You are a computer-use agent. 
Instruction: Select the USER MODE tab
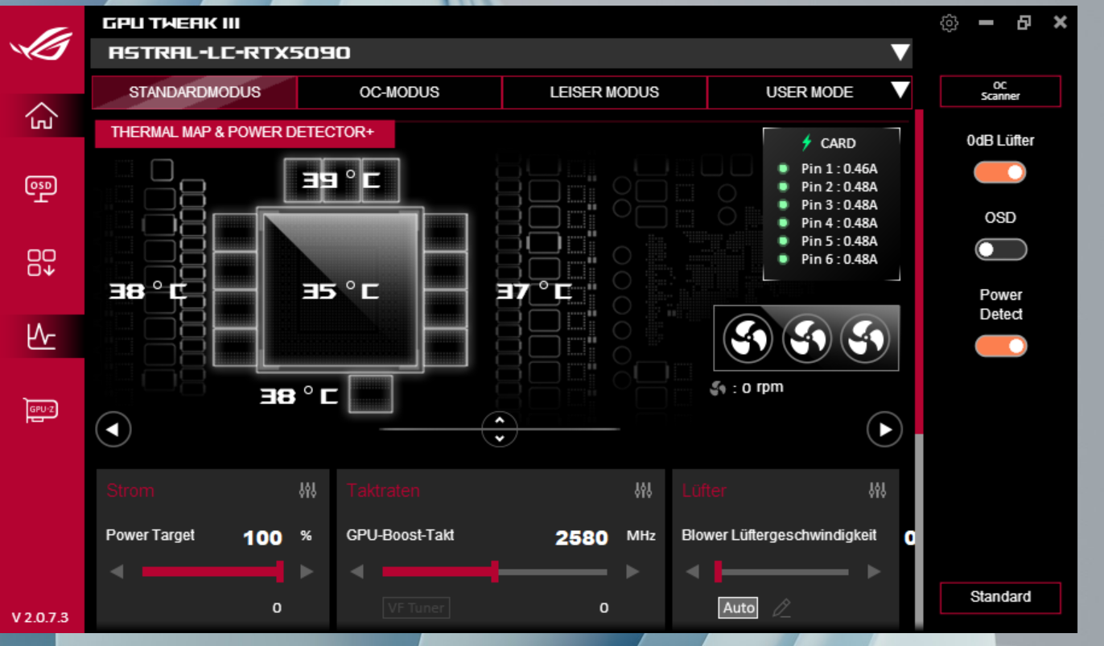coord(809,92)
